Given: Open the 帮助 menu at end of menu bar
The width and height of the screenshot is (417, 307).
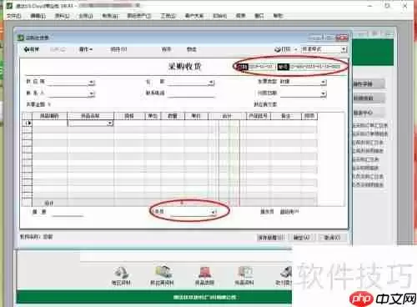Looking at the screenshot, I should pos(278,16).
